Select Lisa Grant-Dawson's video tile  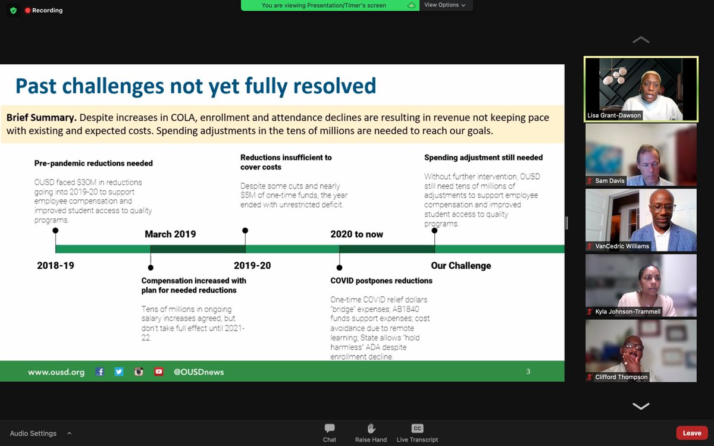point(641,89)
